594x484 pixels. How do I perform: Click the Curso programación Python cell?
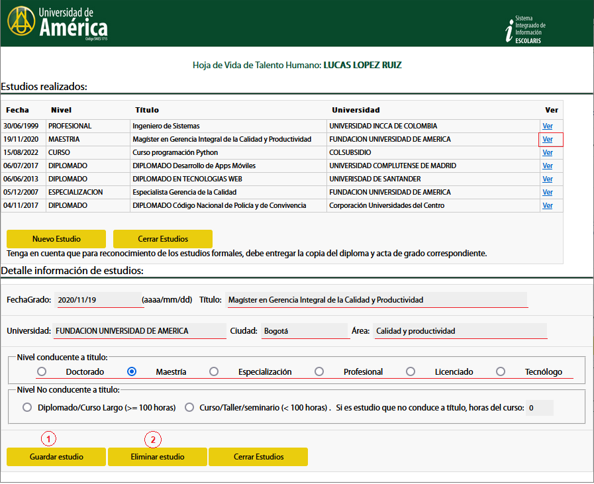pos(228,153)
